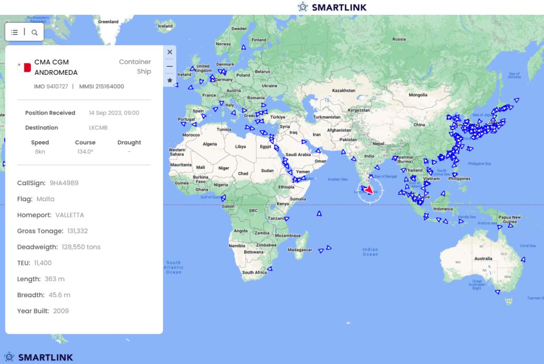Viewport: 544px width, 364px height.
Task: Click the SMARTLINK logo in the header
Action: (x=332, y=7)
